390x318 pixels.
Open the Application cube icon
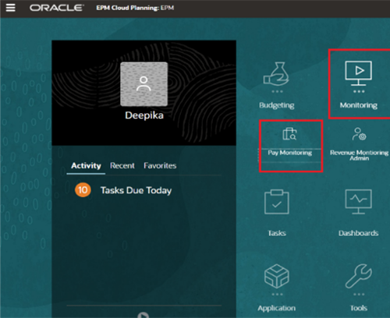277,276
